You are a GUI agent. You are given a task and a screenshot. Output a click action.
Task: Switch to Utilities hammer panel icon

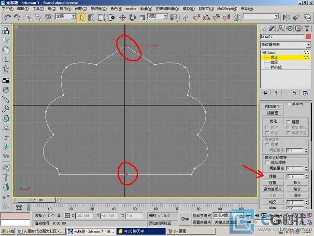tap(307, 29)
